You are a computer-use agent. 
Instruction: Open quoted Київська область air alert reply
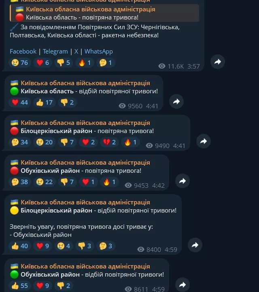point(104,13)
